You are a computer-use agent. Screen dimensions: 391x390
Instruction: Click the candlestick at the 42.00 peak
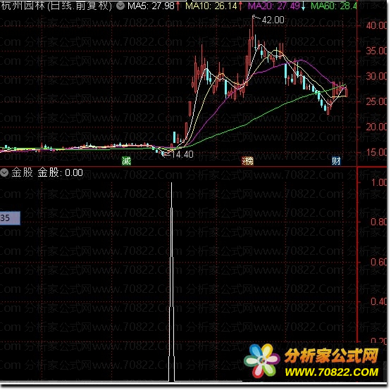click(x=253, y=32)
